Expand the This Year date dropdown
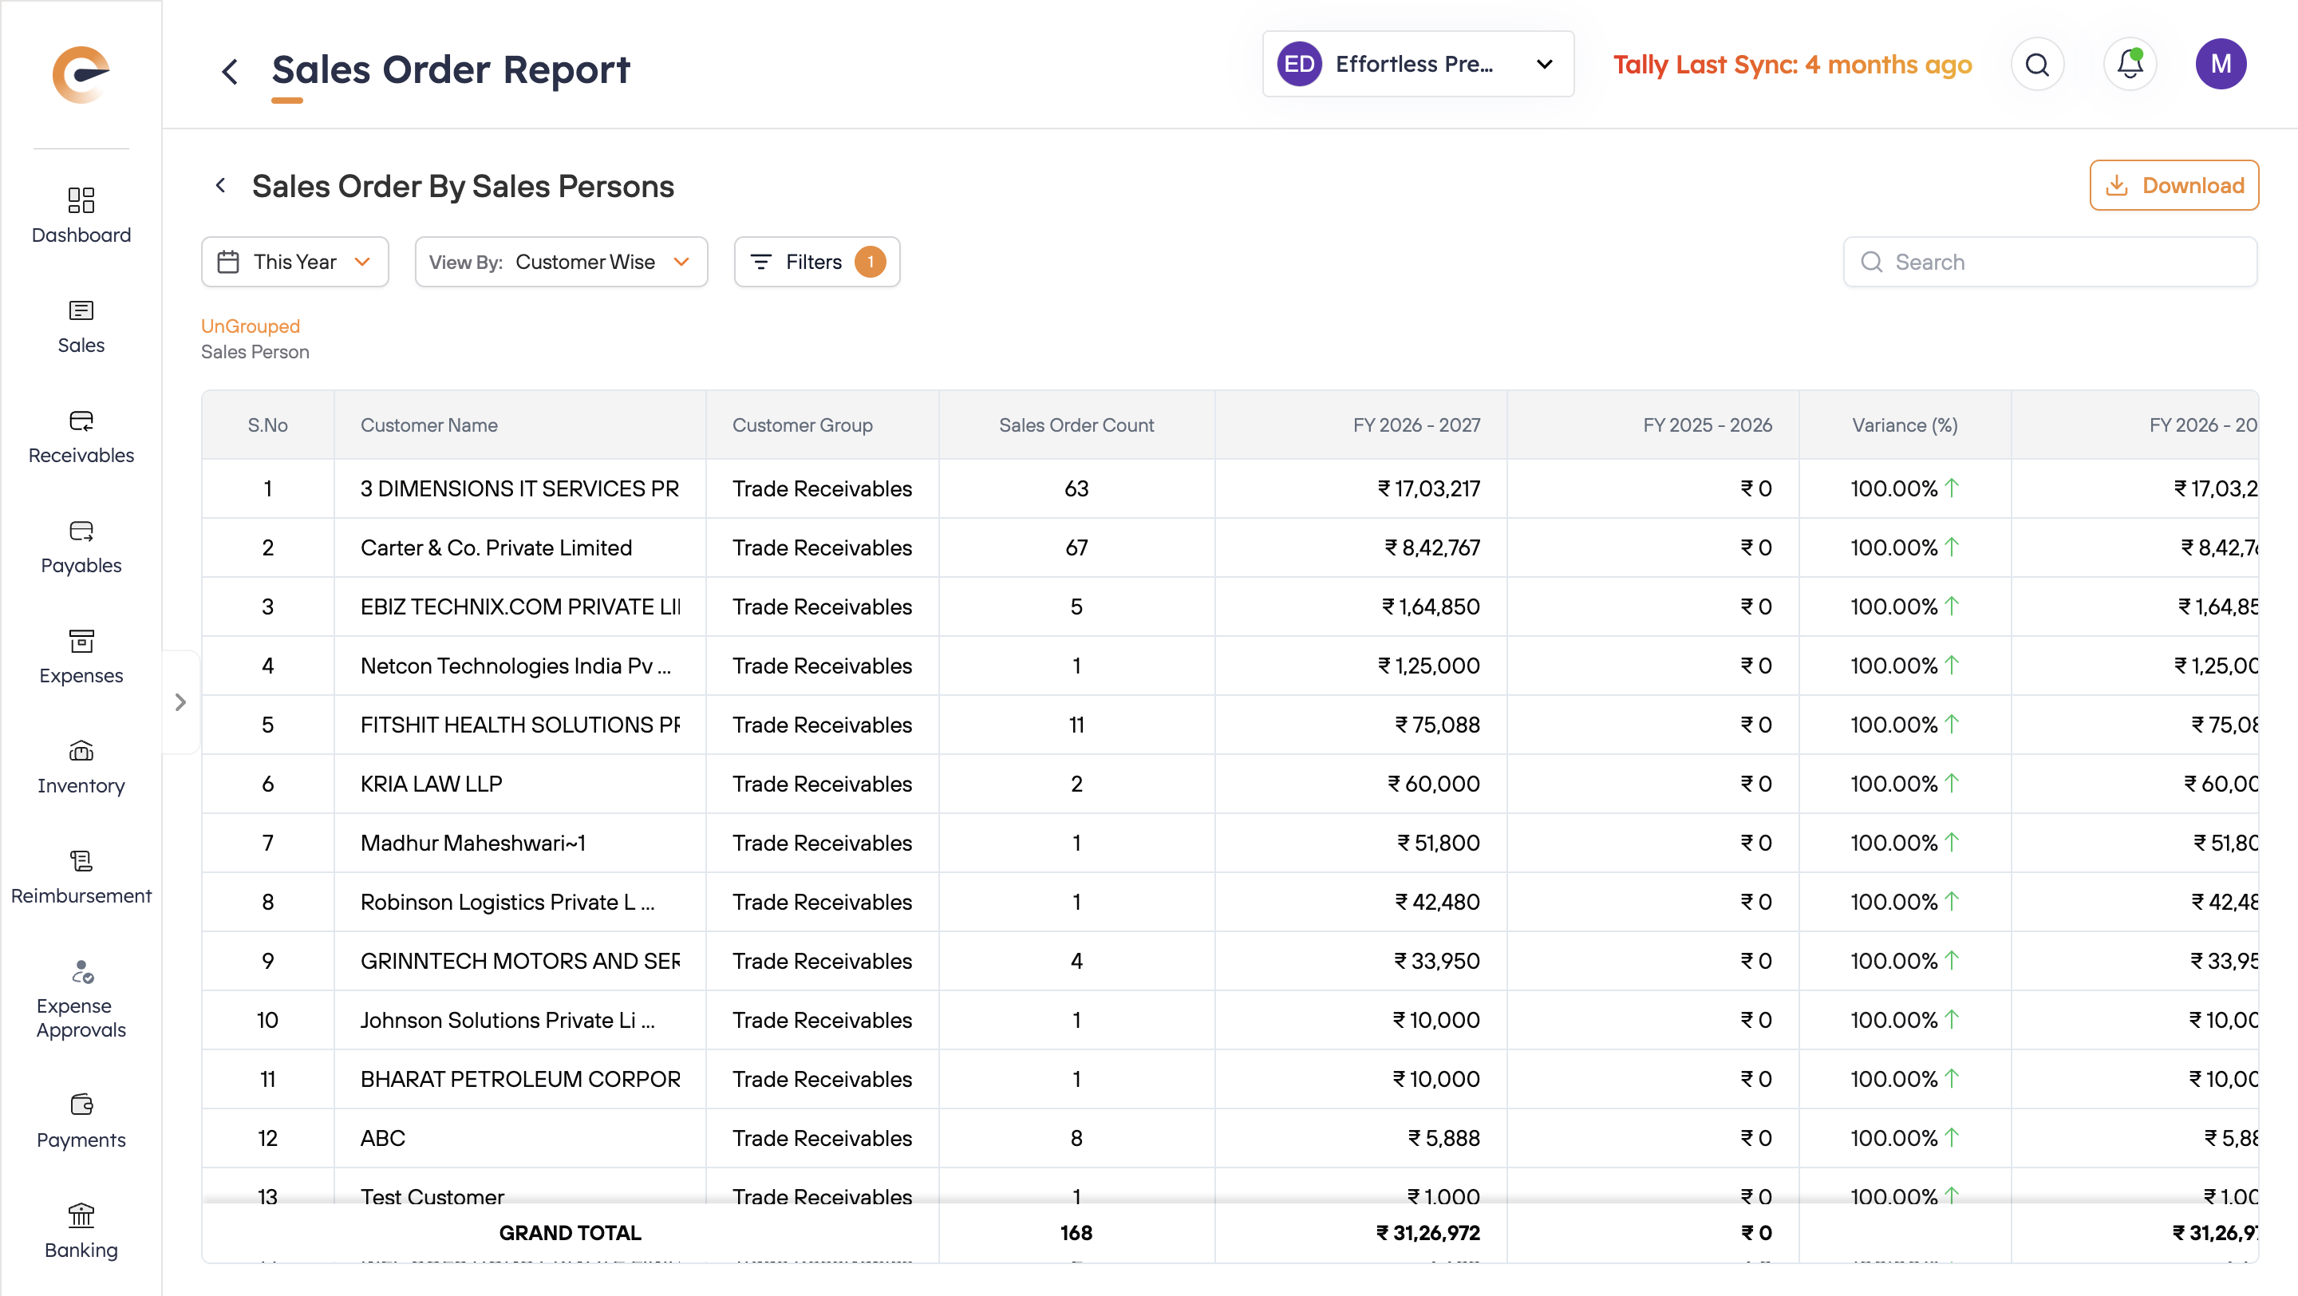The image size is (2298, 1296). (294, 263)
